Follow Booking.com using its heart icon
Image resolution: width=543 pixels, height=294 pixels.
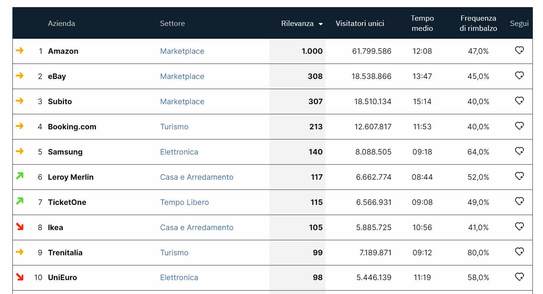(519, 126)
